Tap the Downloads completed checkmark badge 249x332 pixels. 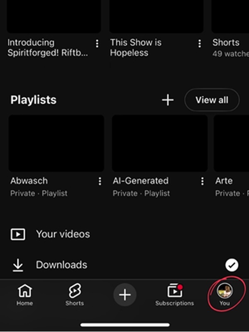(x=232, y=265)
